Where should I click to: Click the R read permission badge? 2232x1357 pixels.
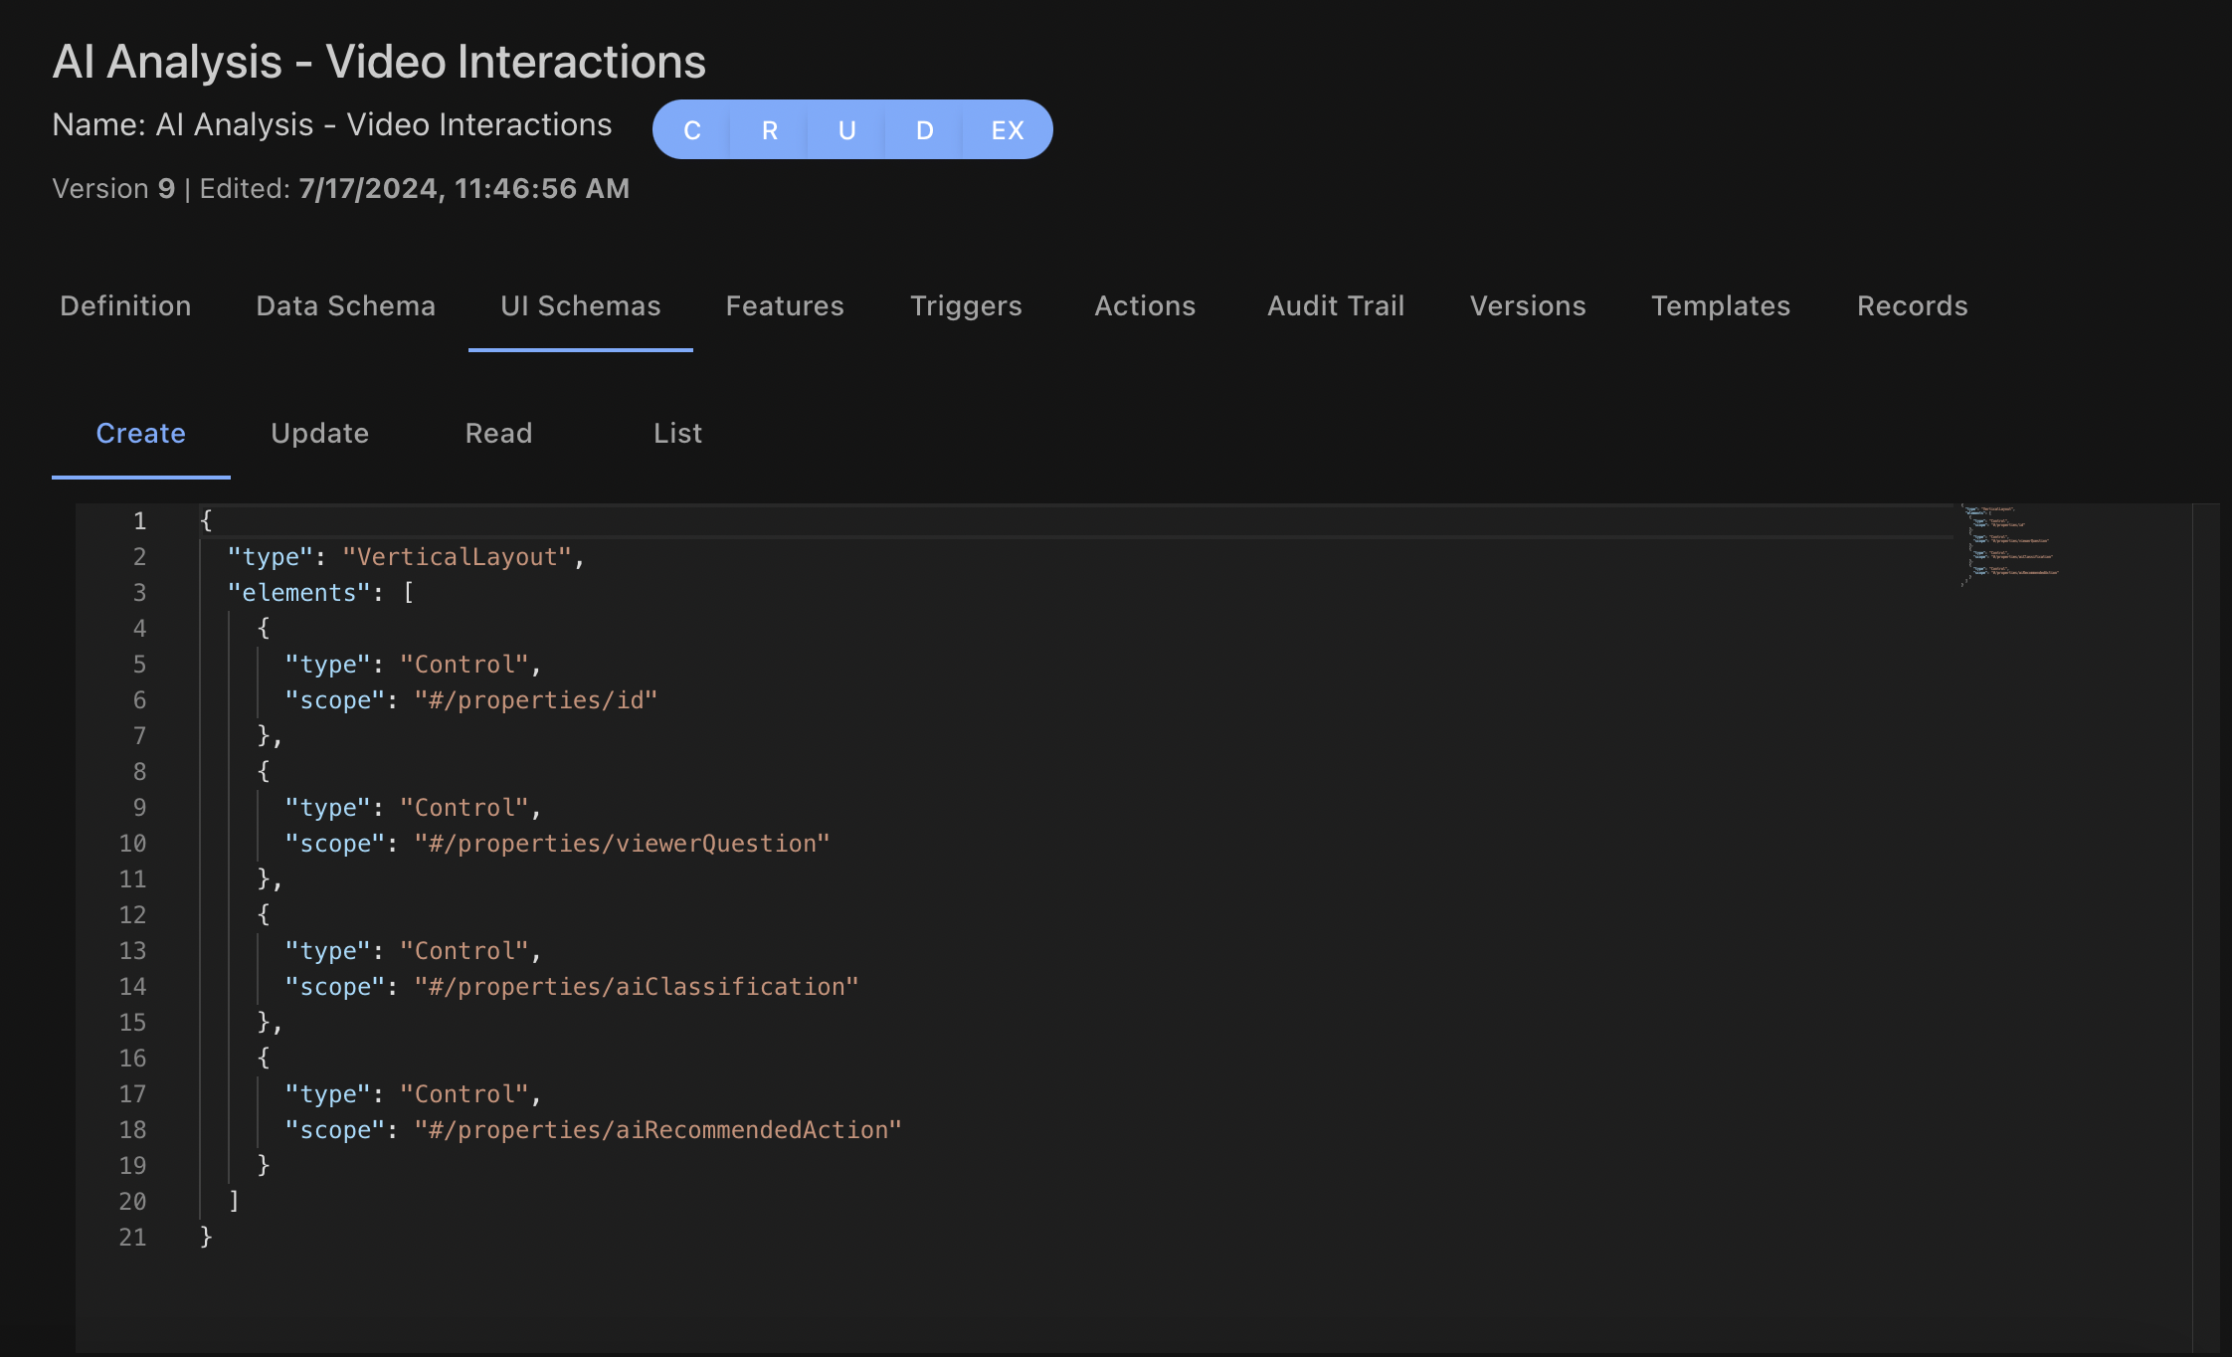[x=769, y=130]
